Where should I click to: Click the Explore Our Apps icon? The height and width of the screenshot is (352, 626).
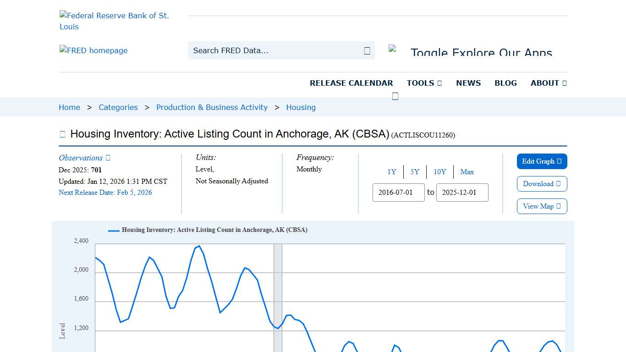point(393,49)
